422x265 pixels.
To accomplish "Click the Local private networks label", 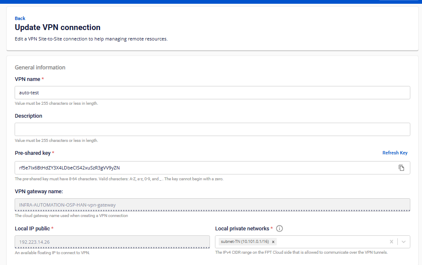I will 242,229.
